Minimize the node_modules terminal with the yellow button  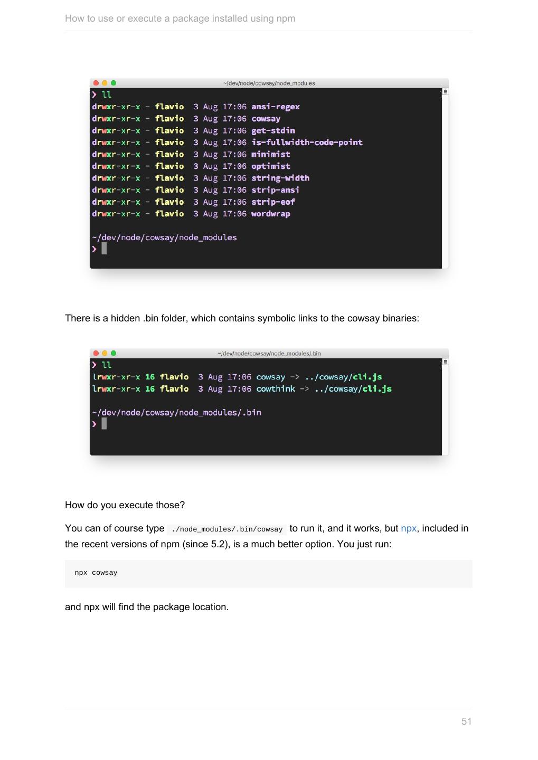105,83
